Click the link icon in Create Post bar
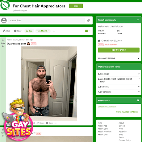Screen dimensions: 142x142 pos(89,20)
